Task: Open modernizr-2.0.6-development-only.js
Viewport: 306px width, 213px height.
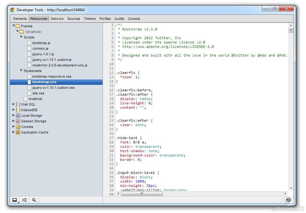Action: coord(60,65)
